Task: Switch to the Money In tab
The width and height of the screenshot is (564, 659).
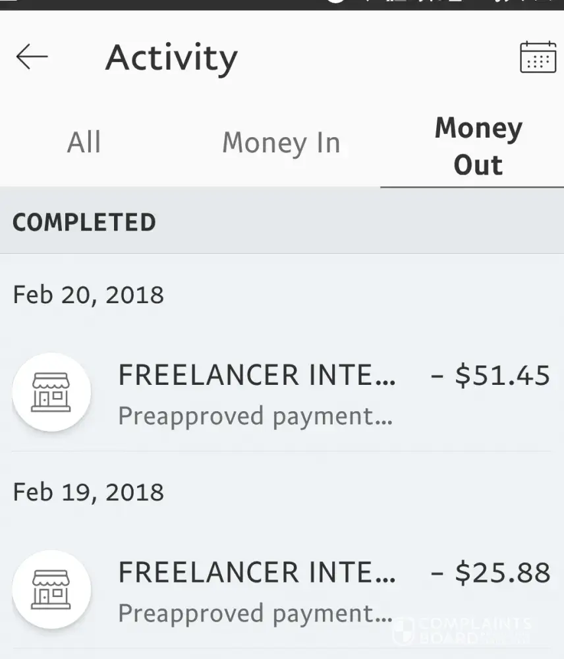Action: click(281, 142)
